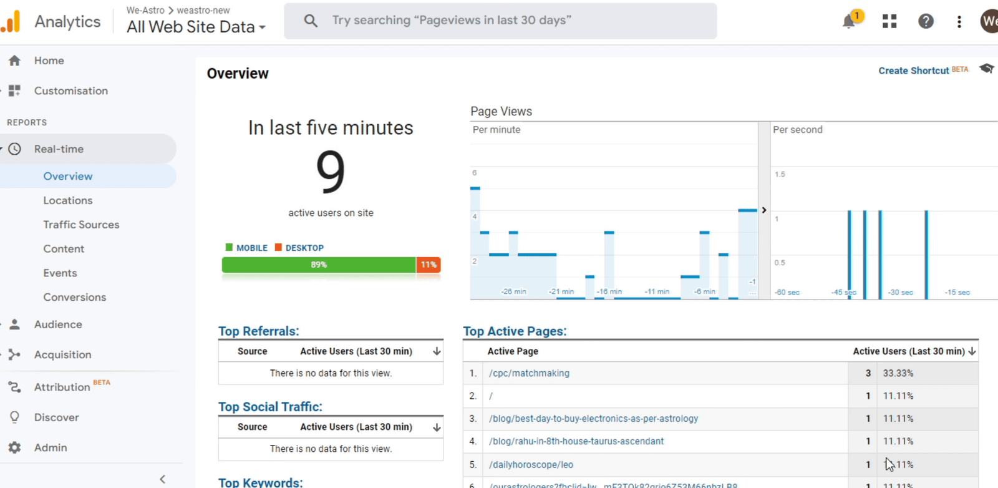Open the Top Referrals heading link
Screen dimensions: 998x488
point(259,331)
